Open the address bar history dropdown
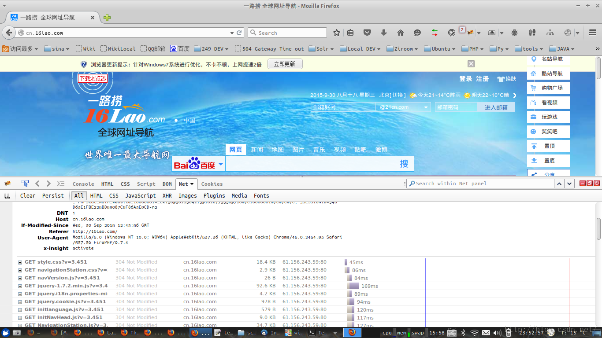Image resolution: width=602 pixels, height=338 pixels. [x=232, y=33]
